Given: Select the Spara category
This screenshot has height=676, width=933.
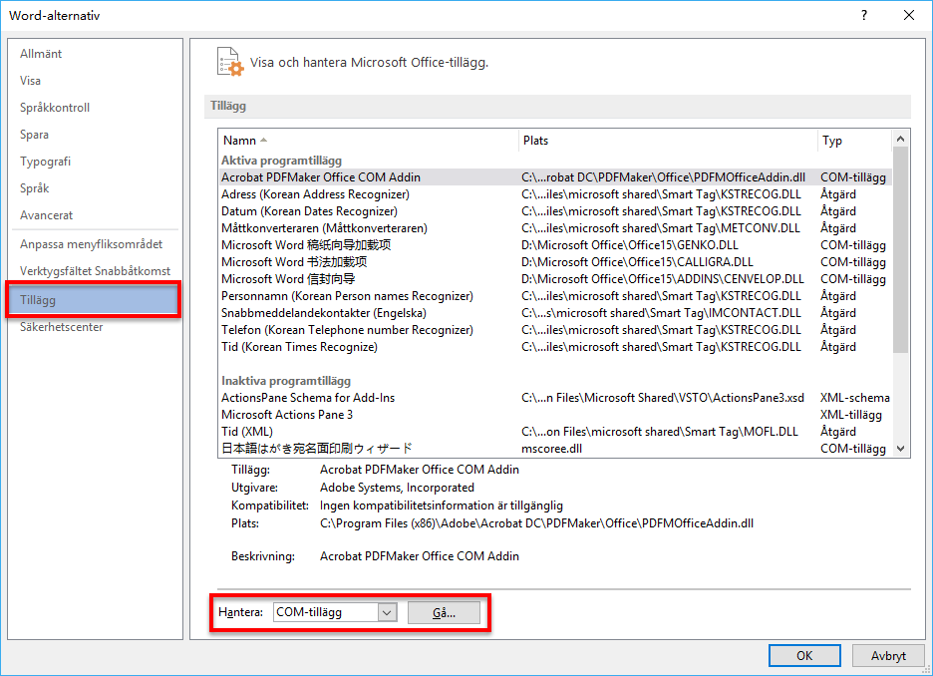Looking at the screenshot, I should pyautogui.click(x=94, y=135).
